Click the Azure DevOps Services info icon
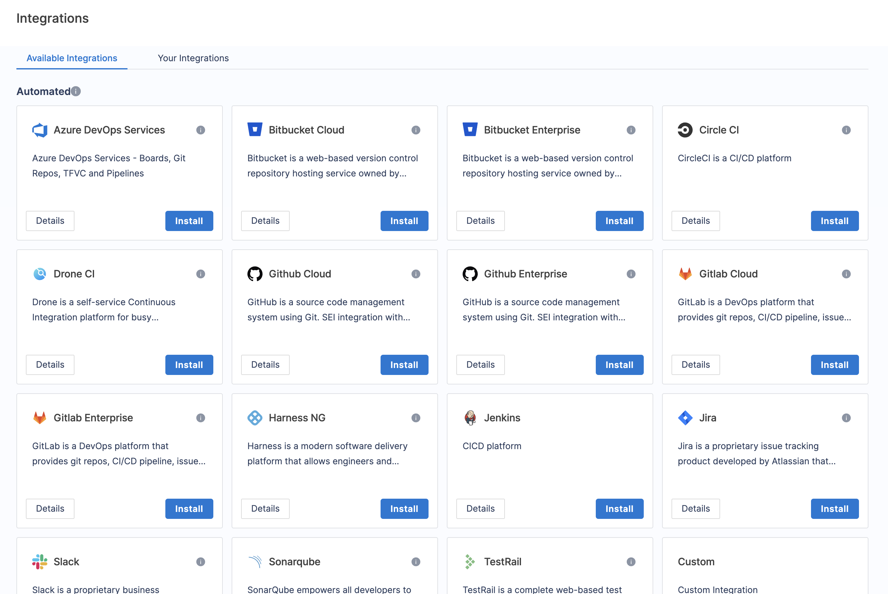The height and width of the screenshot is (594, 888). 200,130
